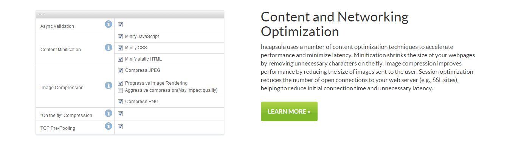
Task: Toggle the "On the fly" Compression checkbox
Action: 120,114
